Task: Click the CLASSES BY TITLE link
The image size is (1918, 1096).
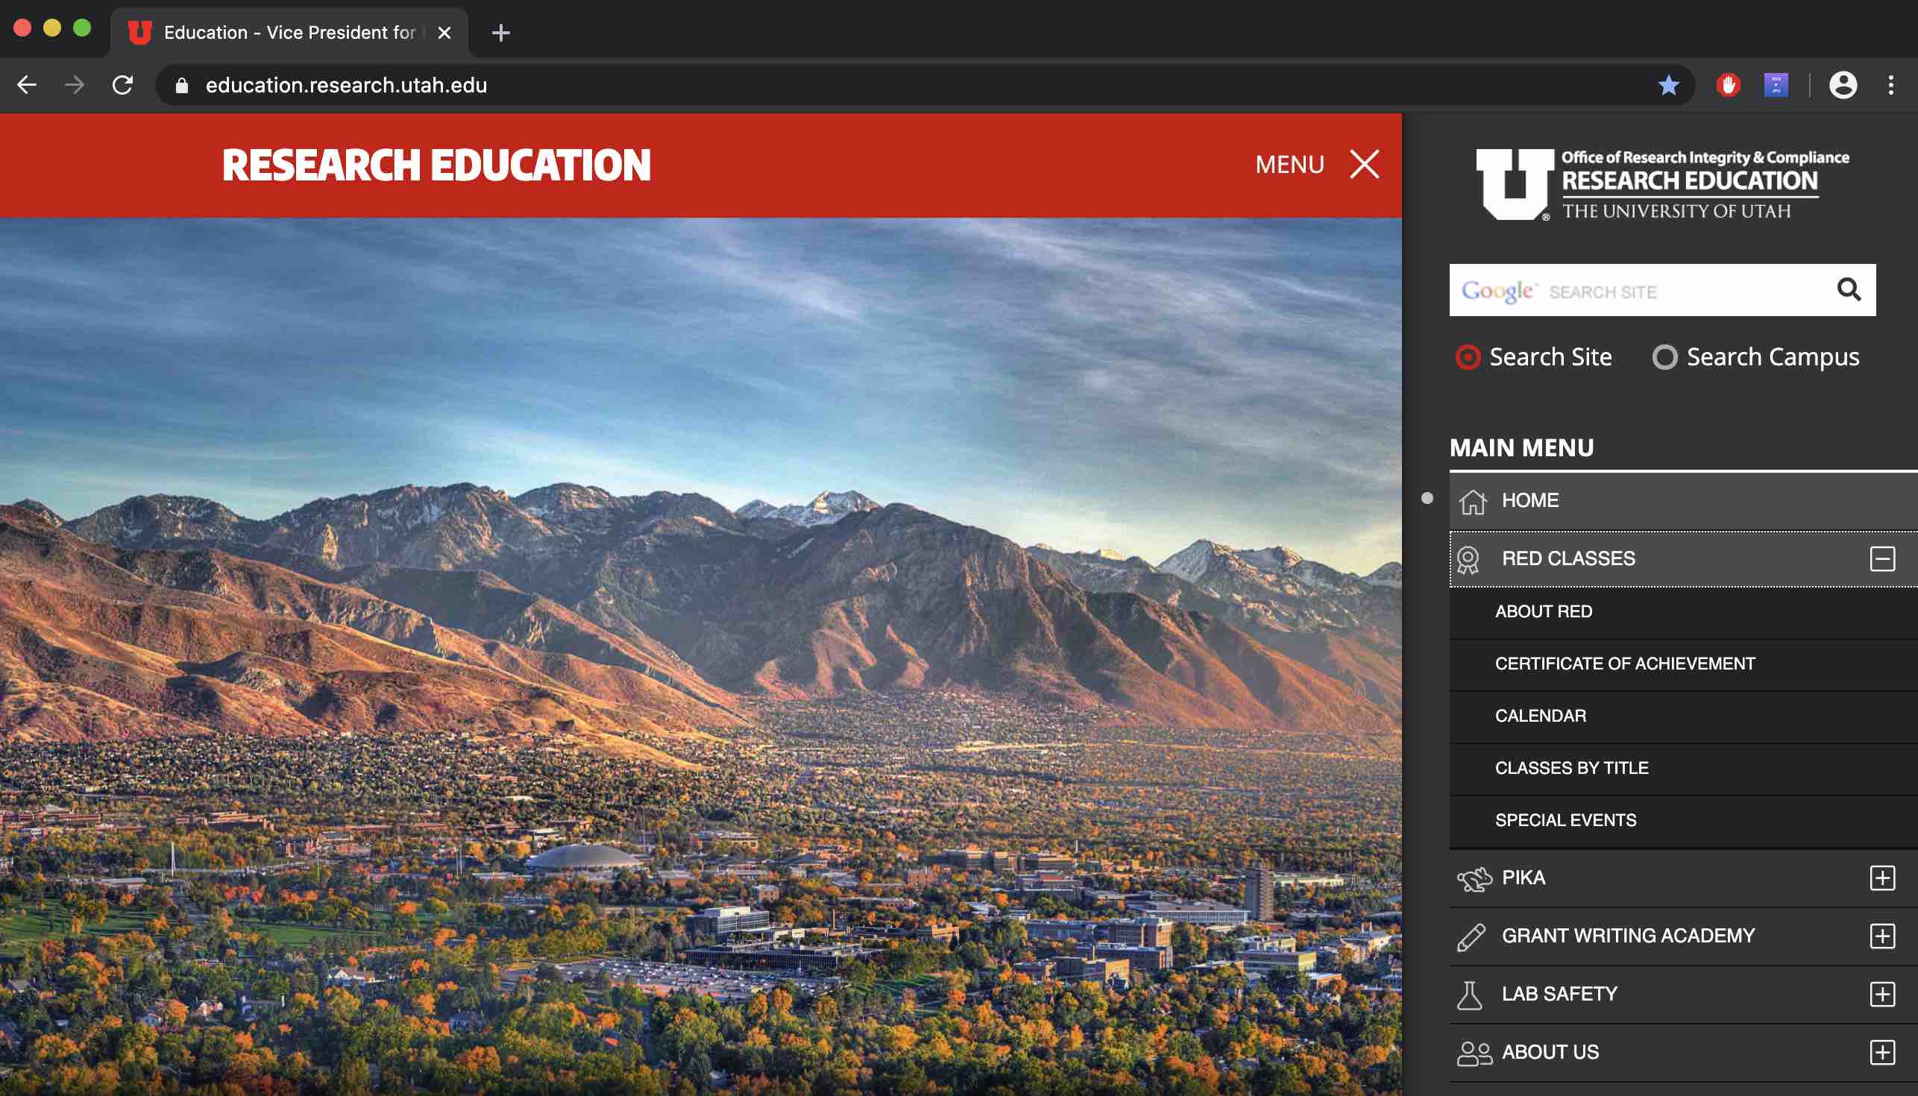Action: coord(1571,766)
